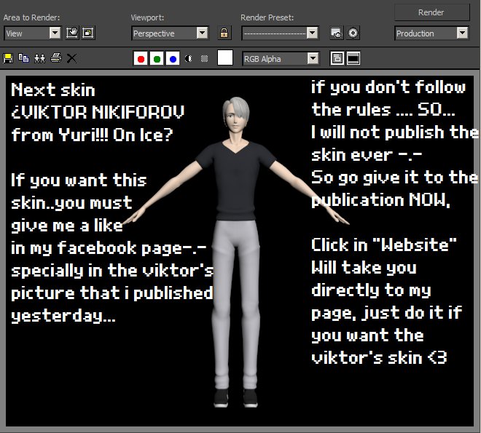Clone the rendered frame window
This screenshot has height=433, width=481.
tap(39, 58)
